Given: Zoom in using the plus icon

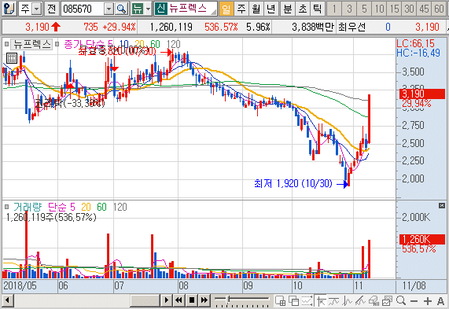Looking at the screenshot, I should [x=428, y=301].
